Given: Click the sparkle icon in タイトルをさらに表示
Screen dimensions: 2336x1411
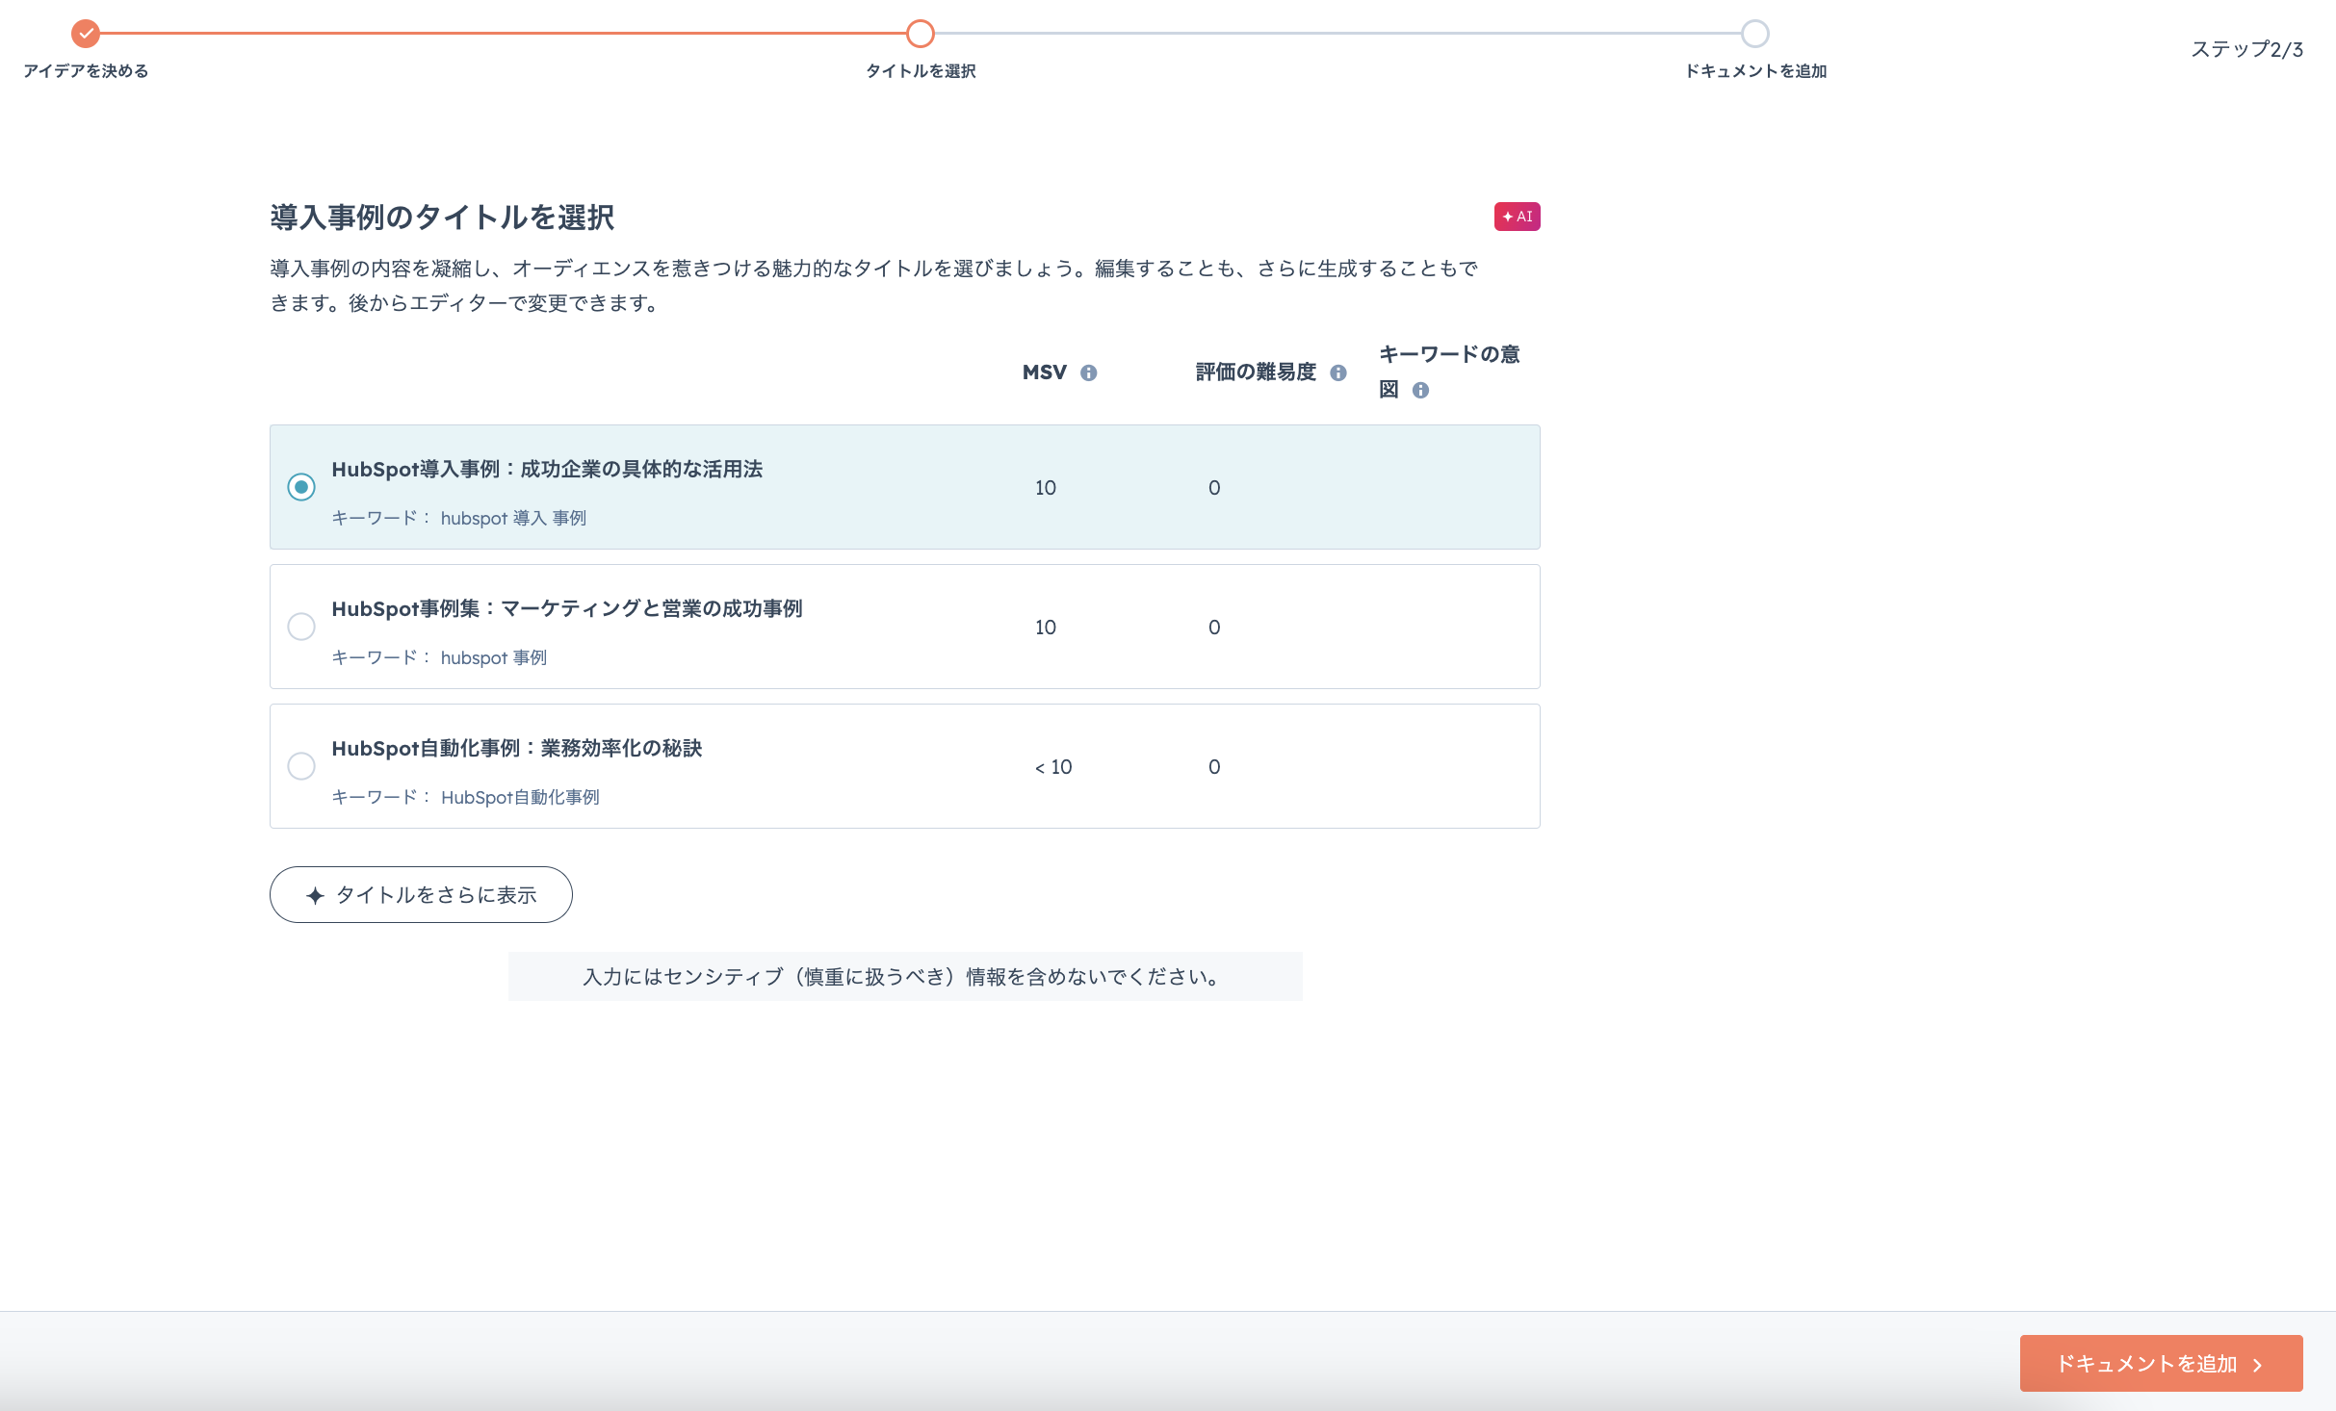Looking at the screenshot, I should coord(315,896).
